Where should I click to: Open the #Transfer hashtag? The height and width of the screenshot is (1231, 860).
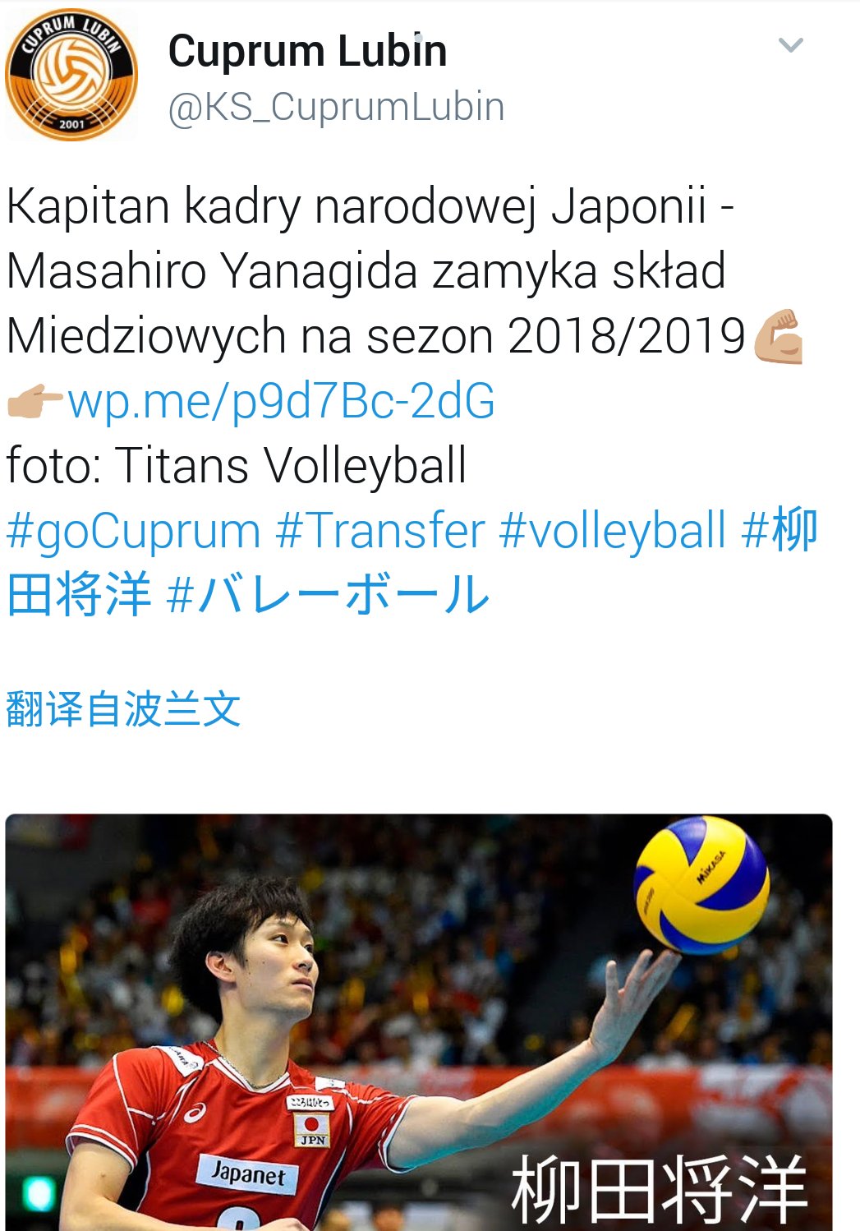point(380,530)
